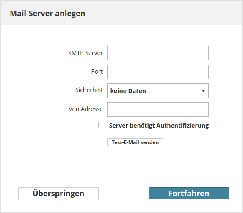The image size is (243, 213).
Task: Click the 'Server benötigt Authentifizierung' label text
Action: point(159,126)
